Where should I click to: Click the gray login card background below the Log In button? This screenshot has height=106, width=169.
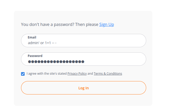coord(83,100)
